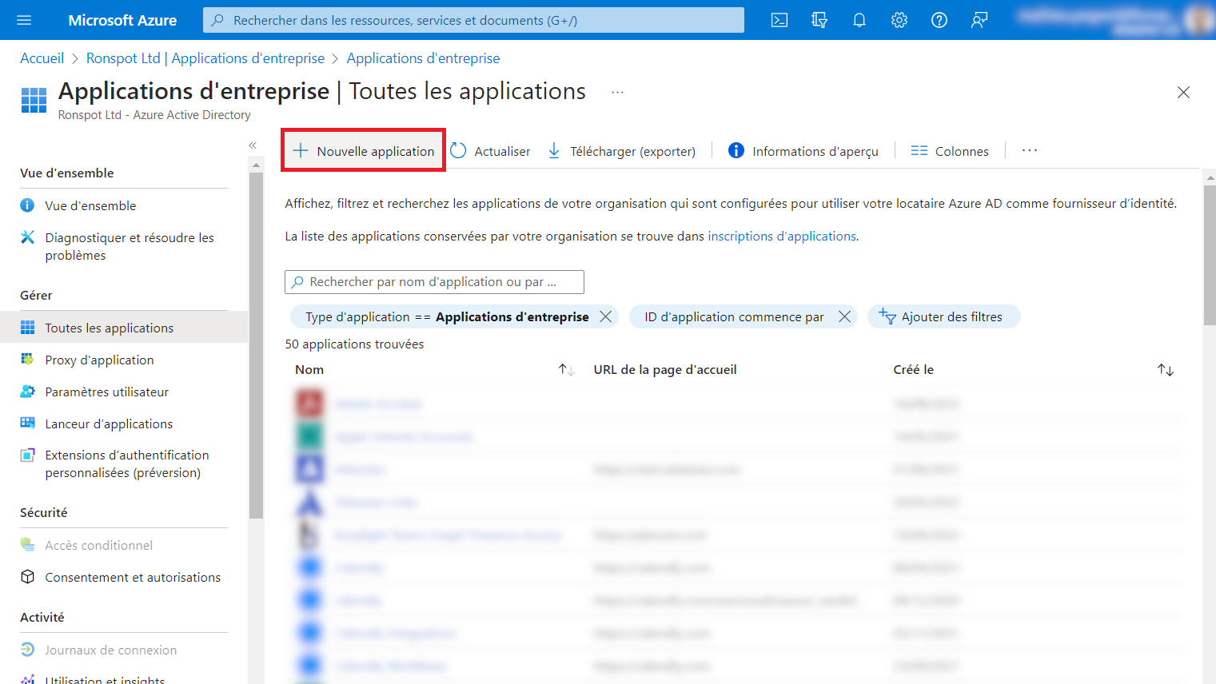Click the "Nouvelle application" button
Image resolution: width=1216 pixels, height=684 pixels.
(x=362, y=149)
